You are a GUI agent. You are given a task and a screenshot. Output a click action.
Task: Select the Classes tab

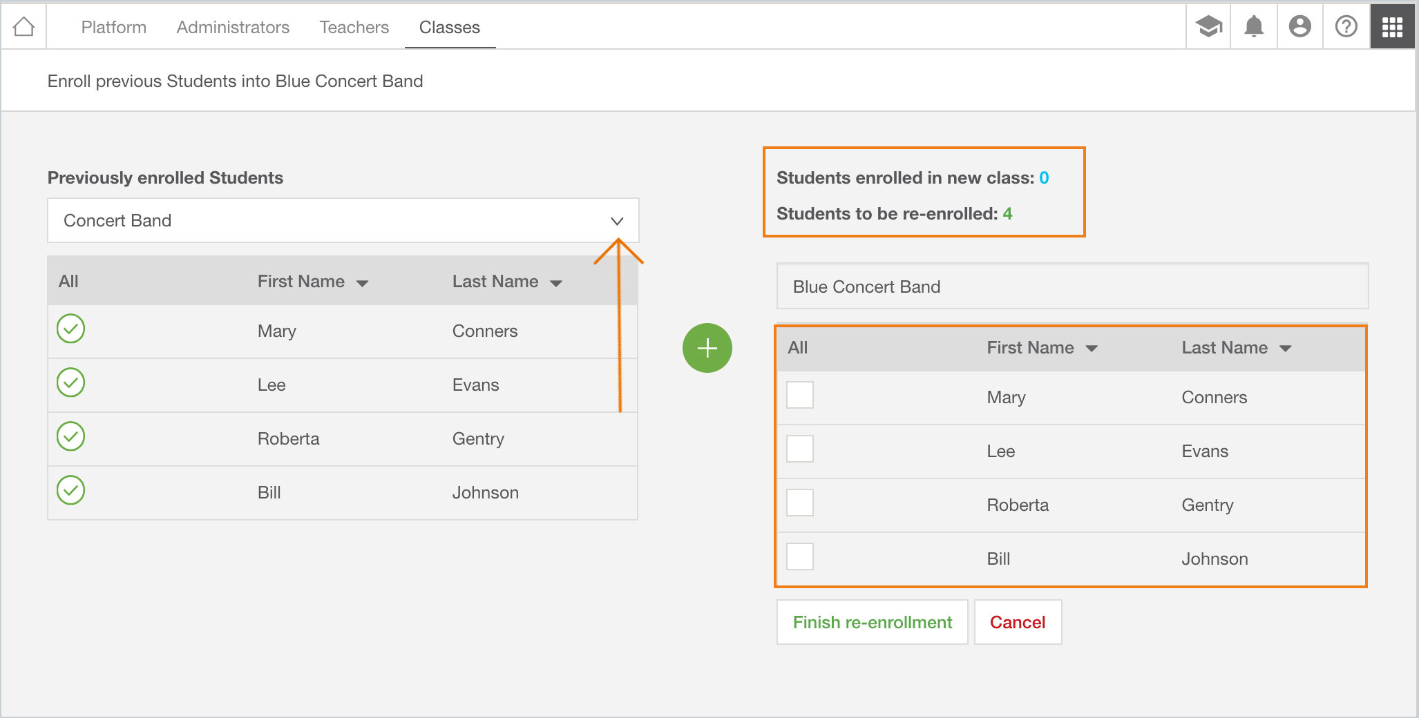coord(450,27)
